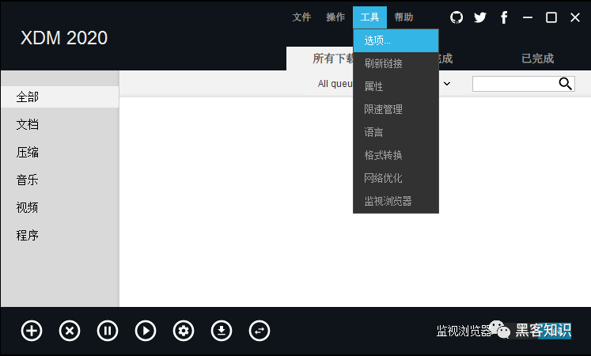This screenshot has height=356, width=591.
Task: Select 刷新链接 menu entry
Action: (x=396, y=63)
